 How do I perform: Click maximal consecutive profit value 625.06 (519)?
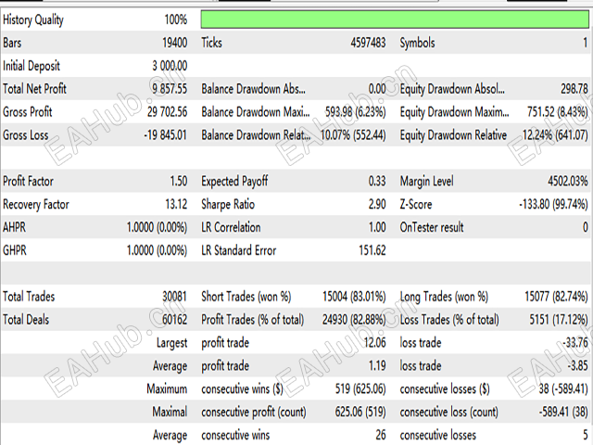click(360, 412)
